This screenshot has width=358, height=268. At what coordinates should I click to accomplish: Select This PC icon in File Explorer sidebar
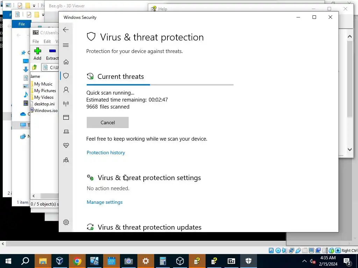point(23,125)
